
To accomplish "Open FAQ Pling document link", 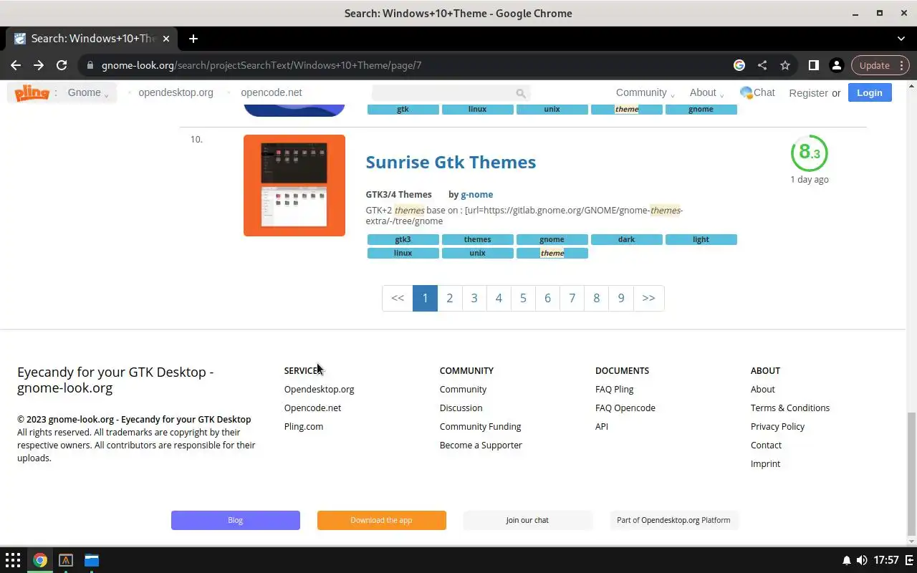I will coord(614,389).
